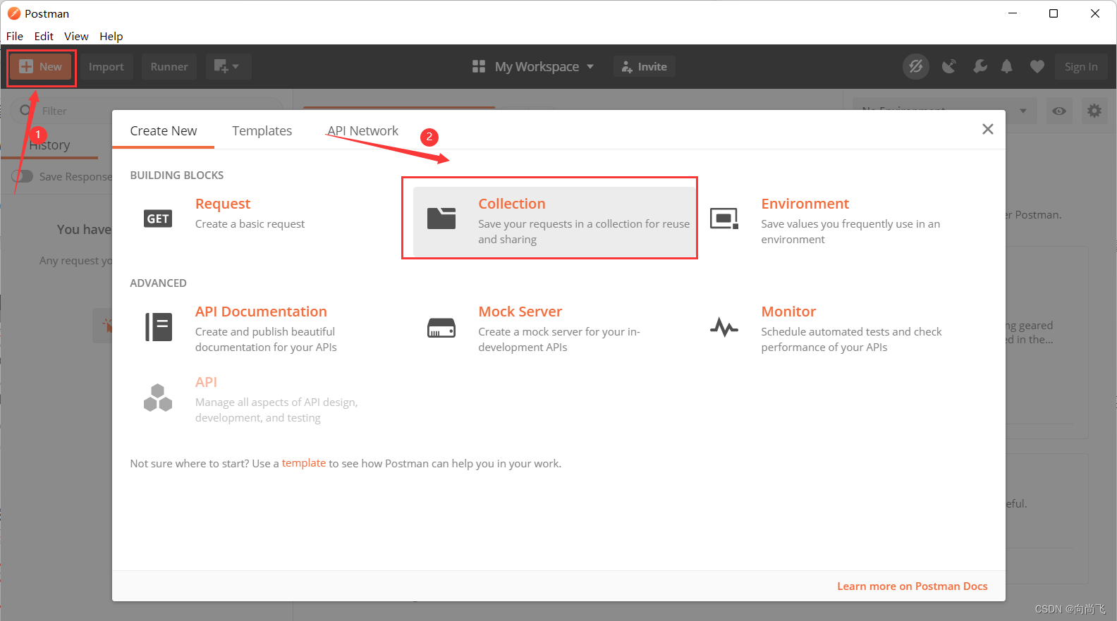Open settings wrench icon
1117x621 pixels.
click(x=979, y=67)
